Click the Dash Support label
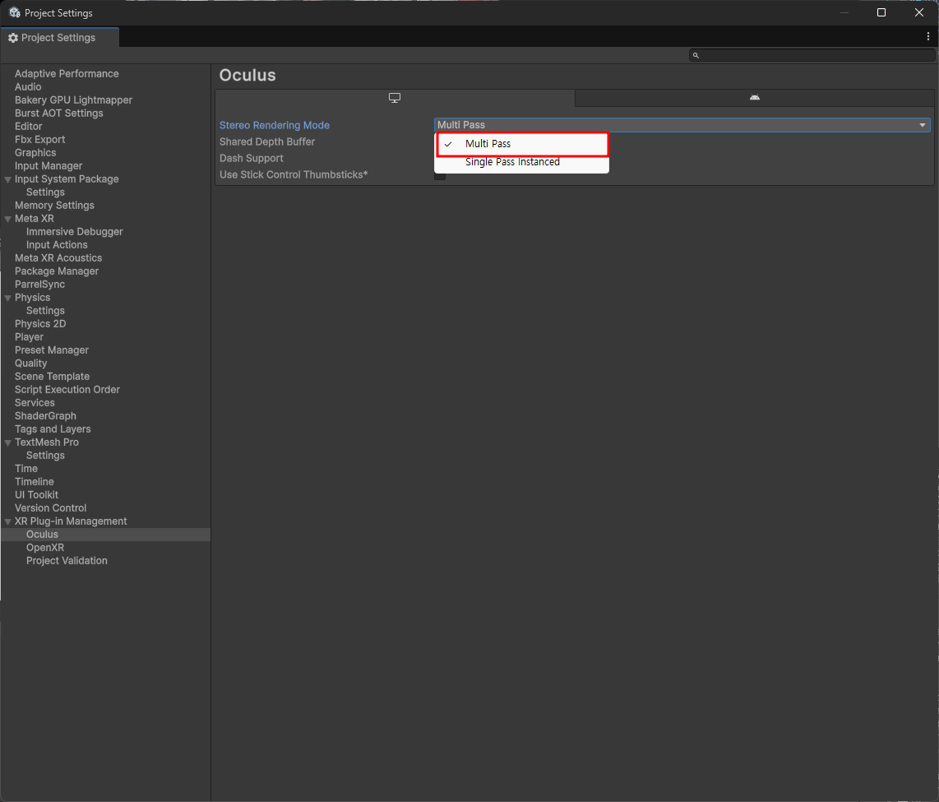The image size is (939, 802). [252, 158]
